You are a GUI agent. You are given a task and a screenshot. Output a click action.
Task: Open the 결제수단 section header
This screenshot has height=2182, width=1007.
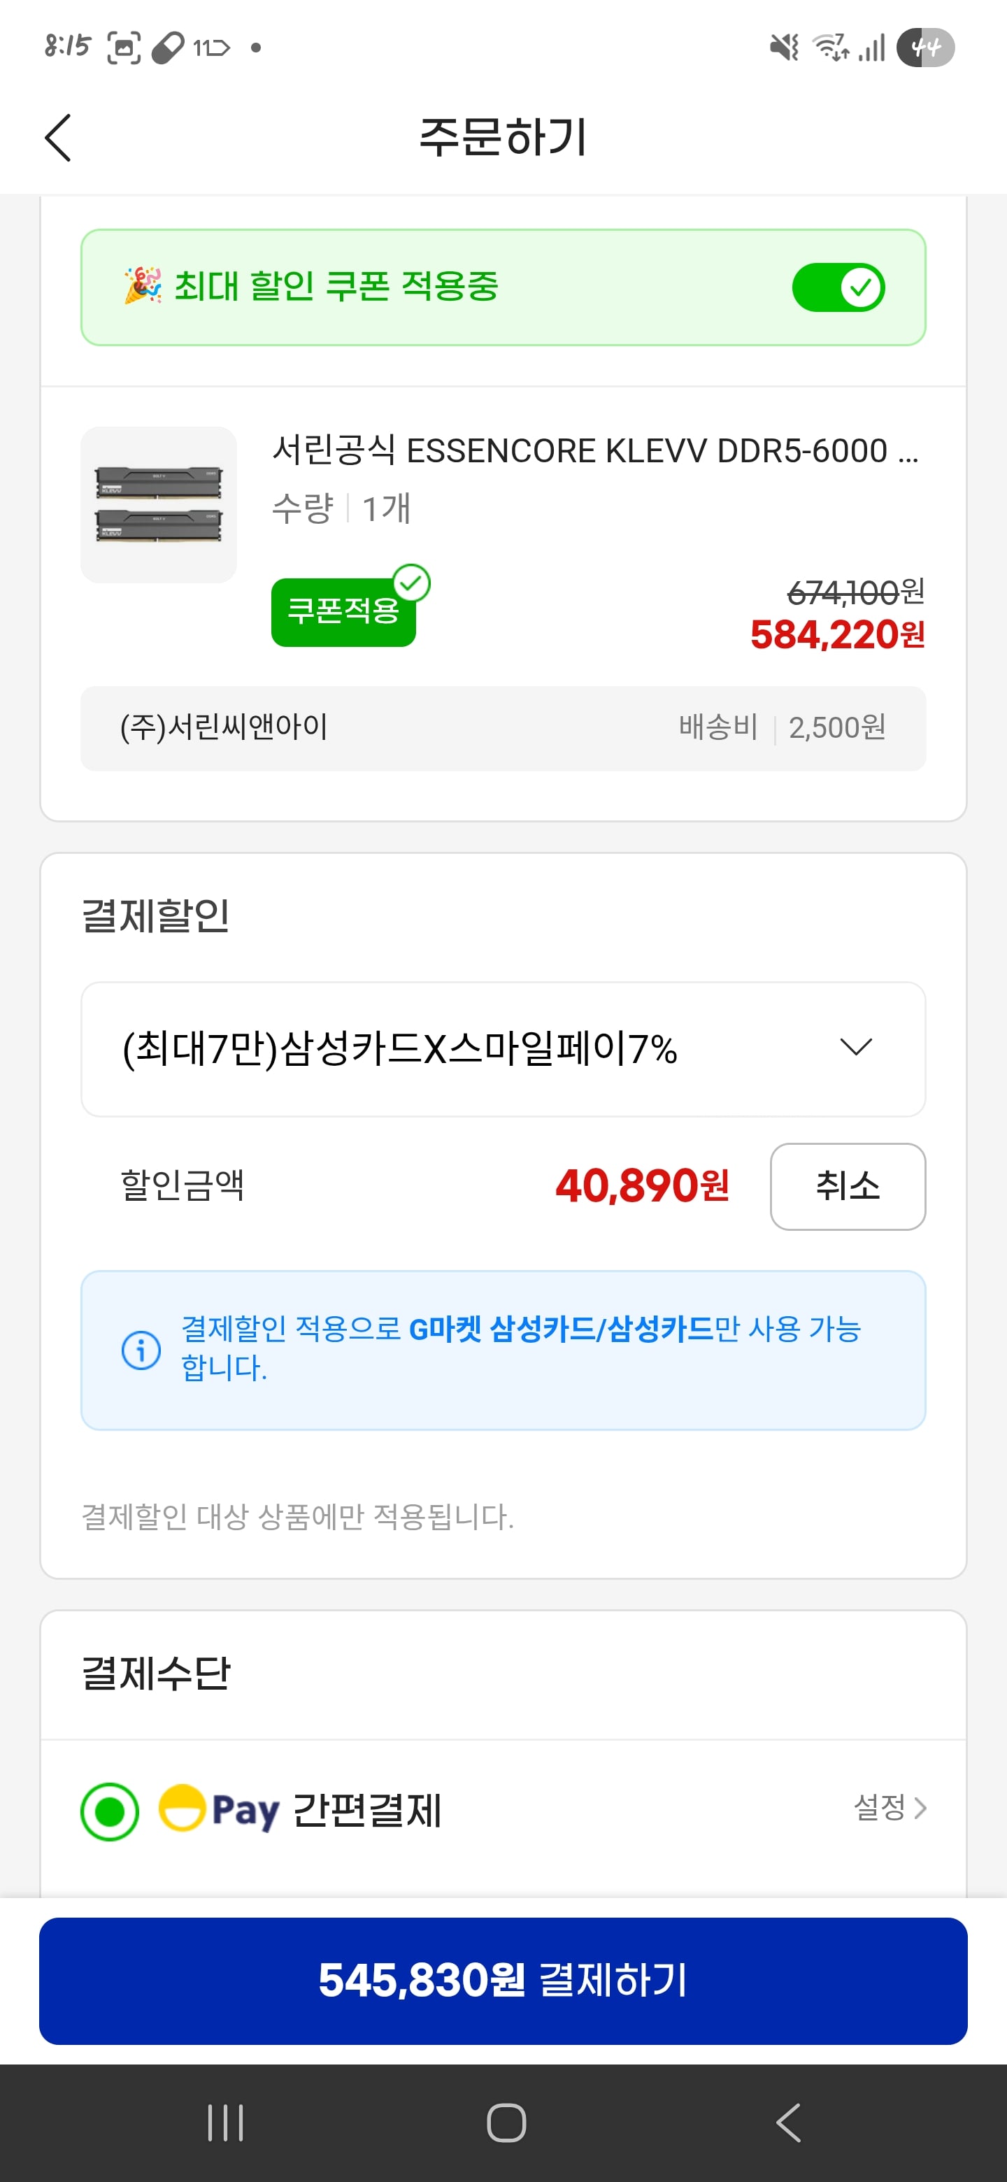coord(155,1672)
